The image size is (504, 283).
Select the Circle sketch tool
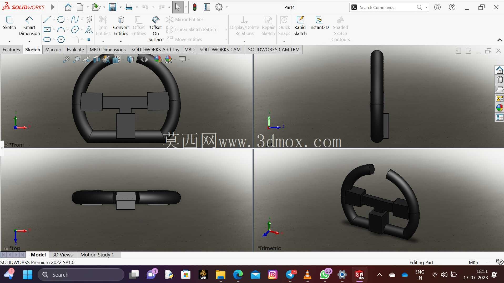tap(61, 19)
